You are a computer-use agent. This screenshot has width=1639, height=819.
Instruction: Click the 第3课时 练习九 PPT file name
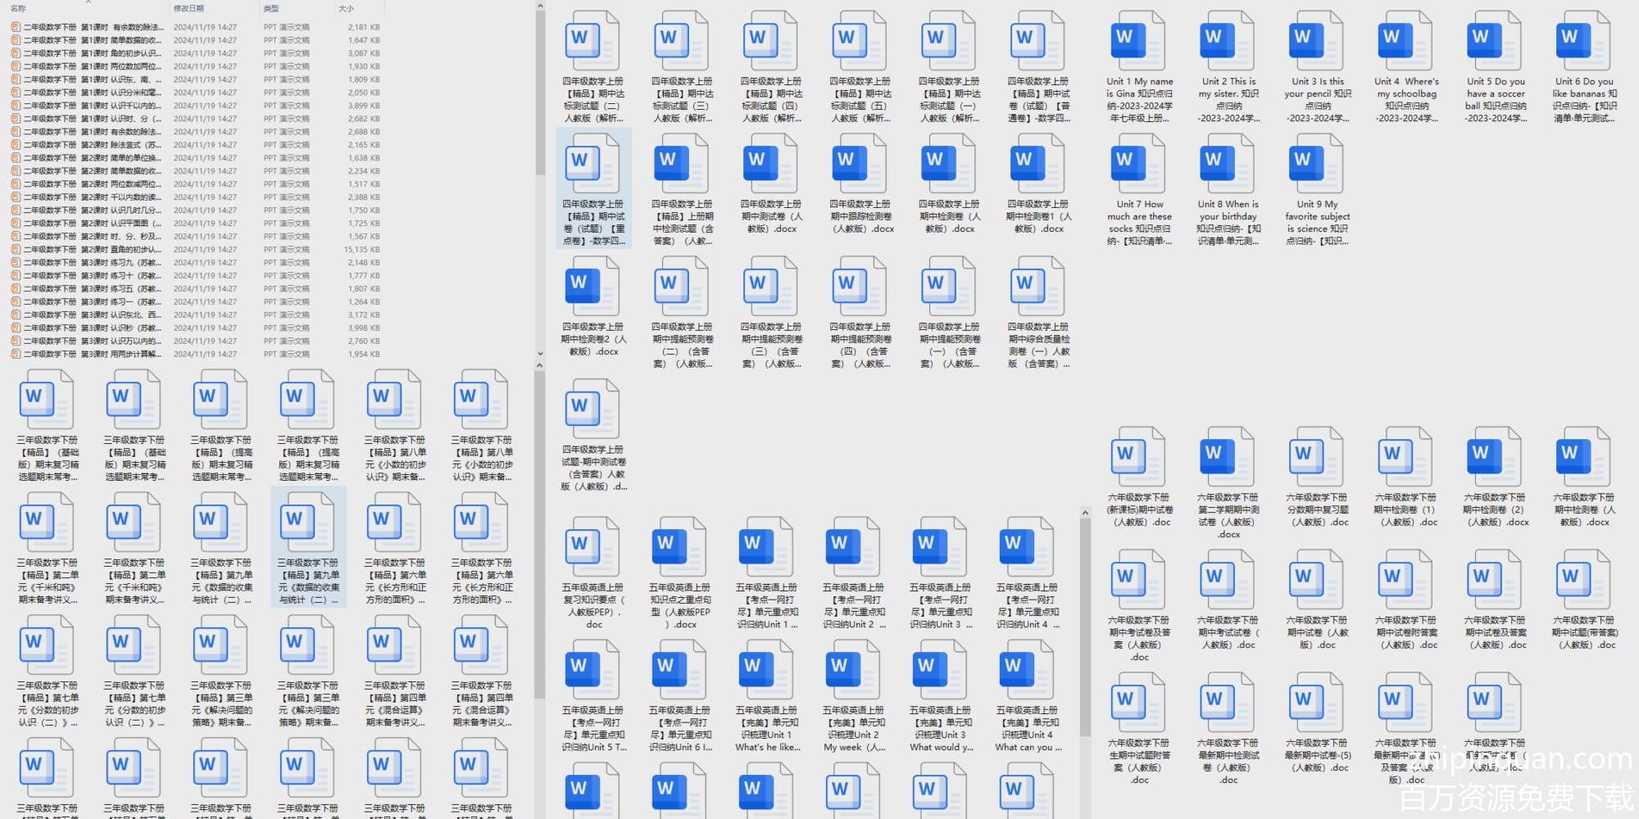point(93,263)
